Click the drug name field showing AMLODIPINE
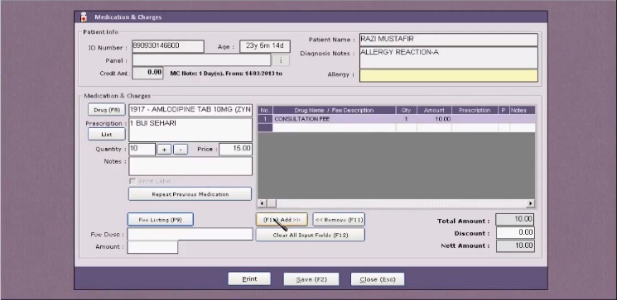 tap(190, 110)
